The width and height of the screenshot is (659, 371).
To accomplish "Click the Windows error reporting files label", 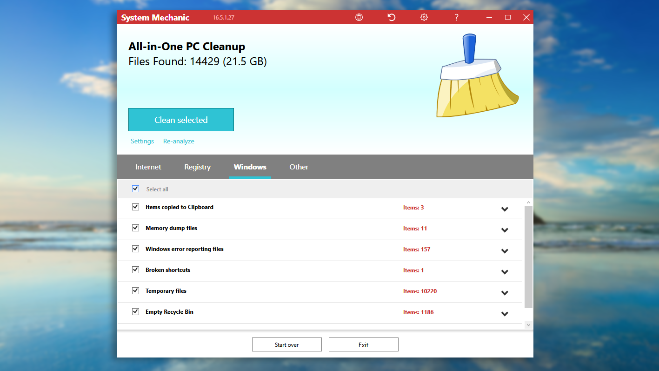I will click(185, 249).
